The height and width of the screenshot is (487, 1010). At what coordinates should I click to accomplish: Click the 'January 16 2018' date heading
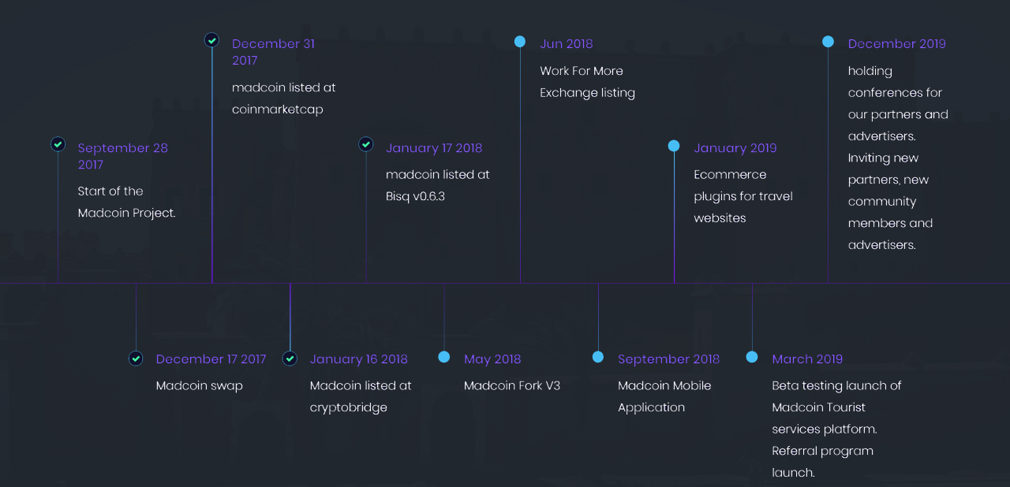tap(359, 359)
